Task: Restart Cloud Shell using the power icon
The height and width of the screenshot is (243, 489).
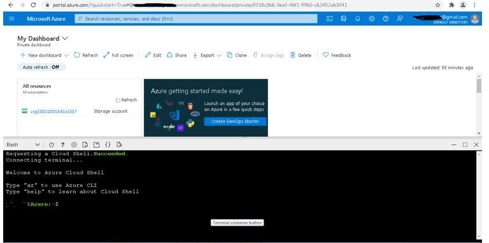Action: (x=52, y=144)
